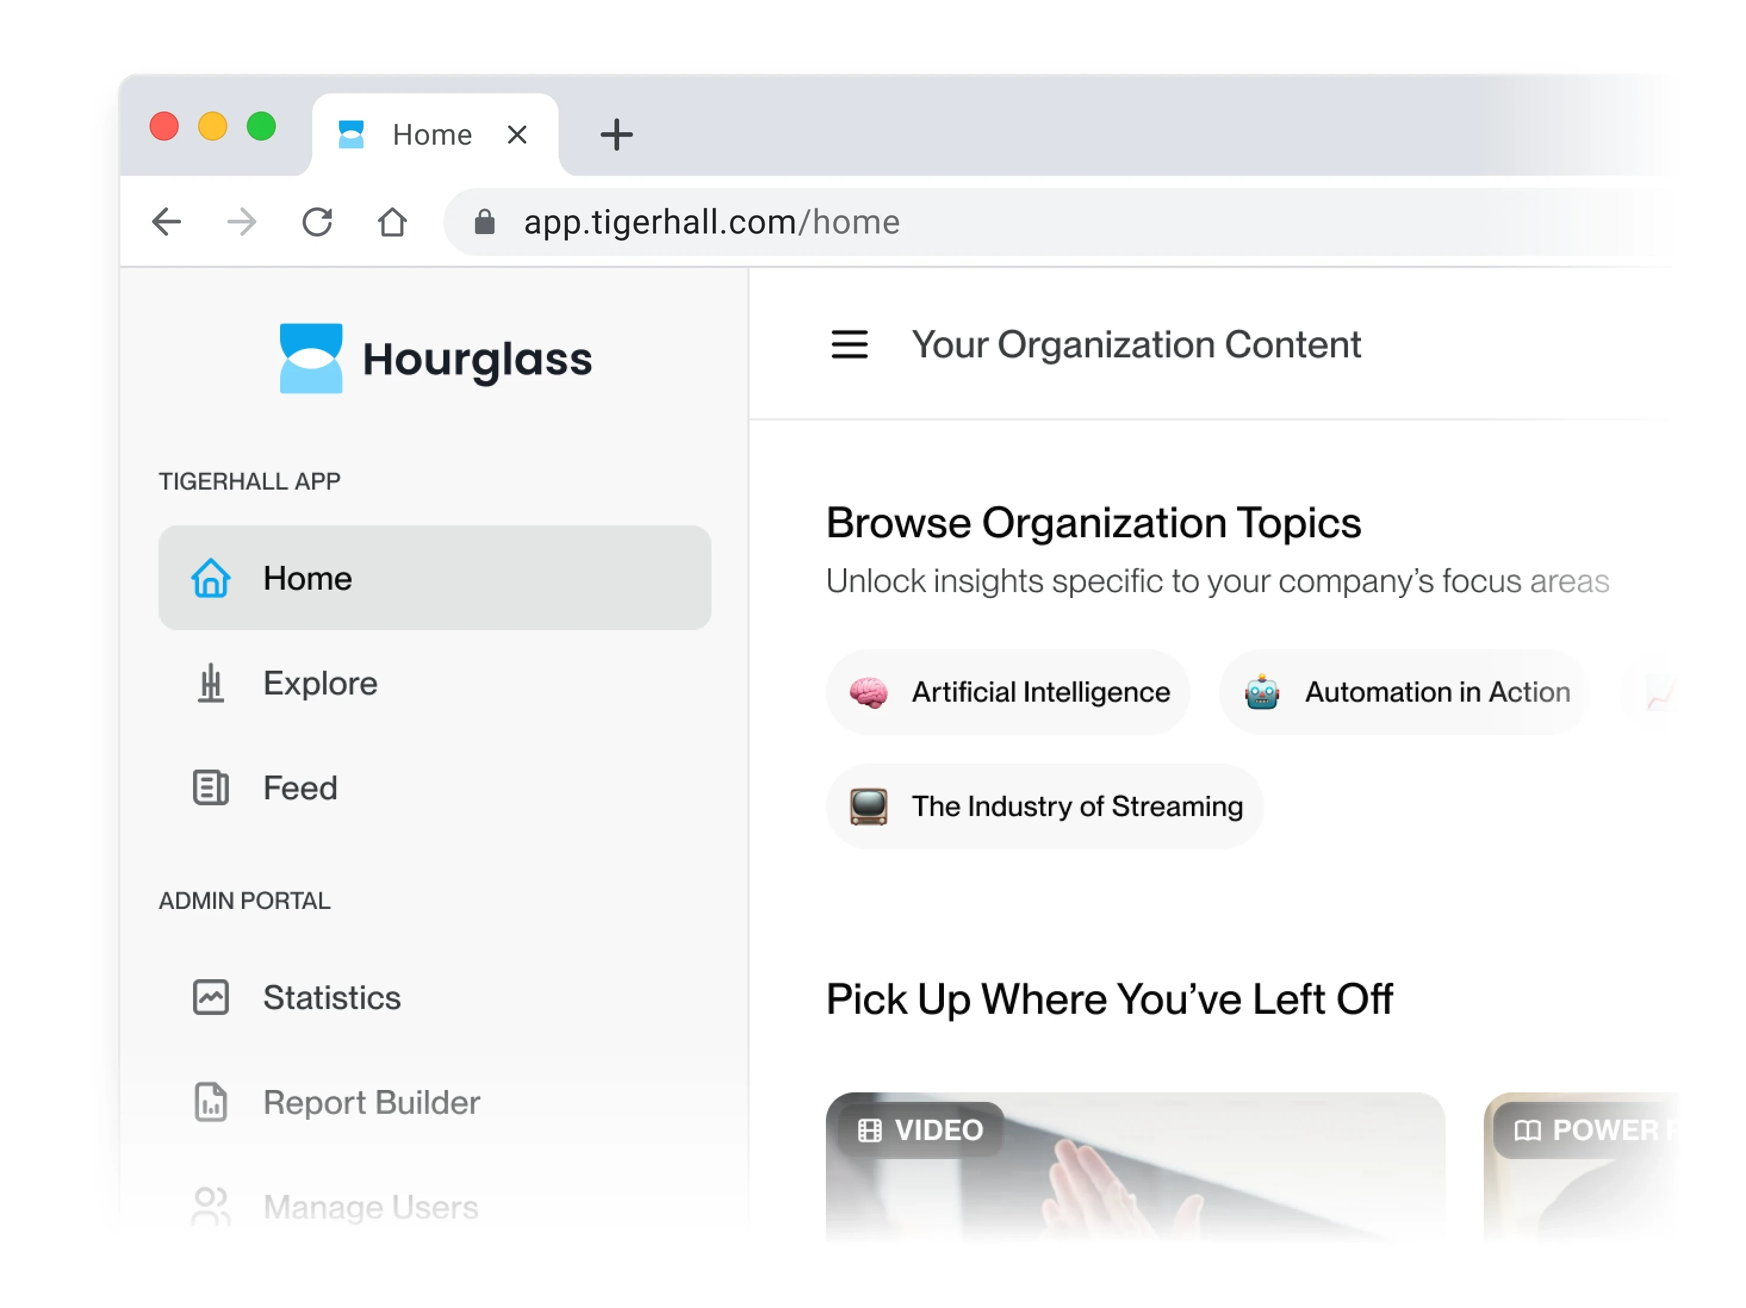Click the Explore icon in the sidebar
Image resolution: width=1746 pixels, height=1308 pixels.
coord(211,683)
